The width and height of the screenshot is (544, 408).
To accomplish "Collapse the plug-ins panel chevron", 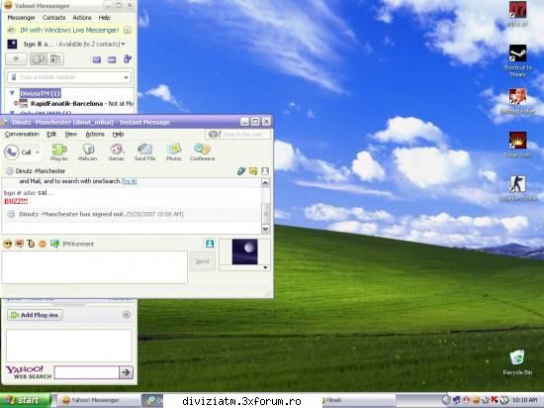I will click(x=127, y=315).
